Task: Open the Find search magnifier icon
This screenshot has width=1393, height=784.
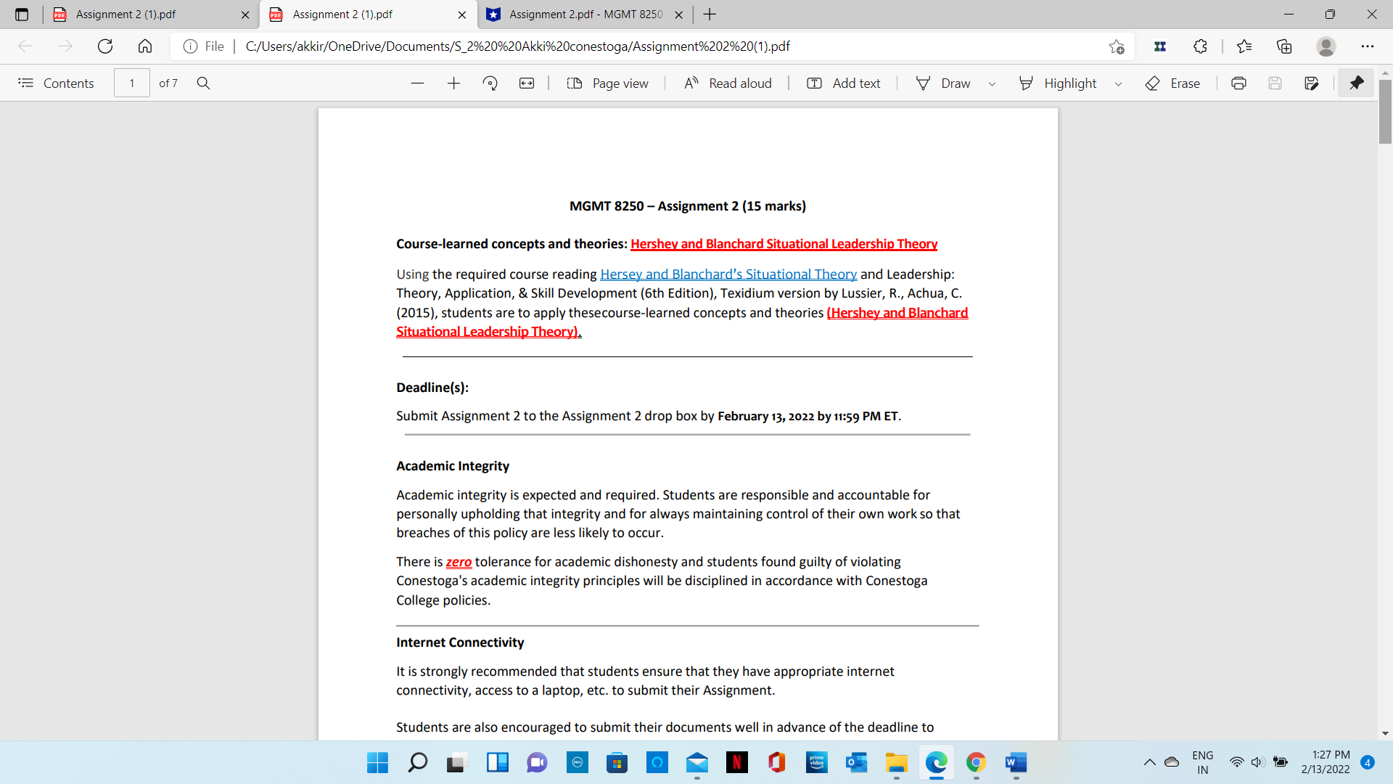Action: tap(203, 83)
